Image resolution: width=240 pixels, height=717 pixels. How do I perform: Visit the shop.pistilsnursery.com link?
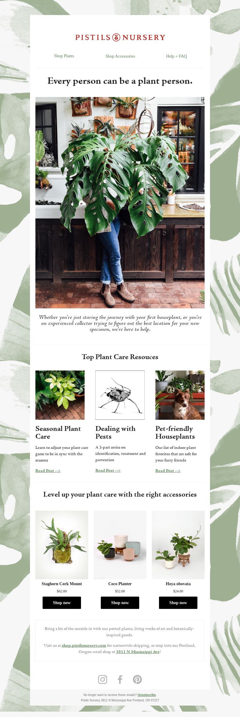pyautogui.click(x=84, y=645)
